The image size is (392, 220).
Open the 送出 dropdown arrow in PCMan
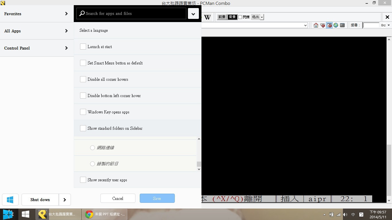tap(262, 17)
